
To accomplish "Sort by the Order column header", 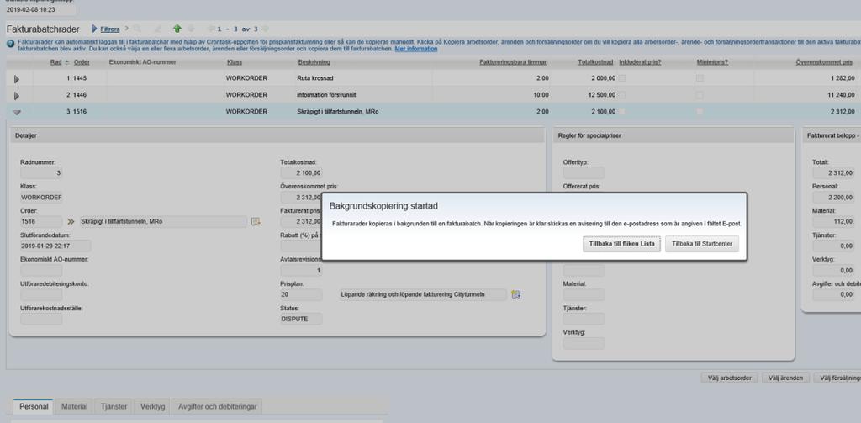I will (82, 62).
